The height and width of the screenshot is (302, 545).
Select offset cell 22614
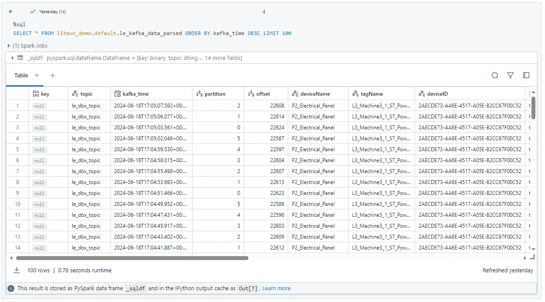tap(266, 117)
